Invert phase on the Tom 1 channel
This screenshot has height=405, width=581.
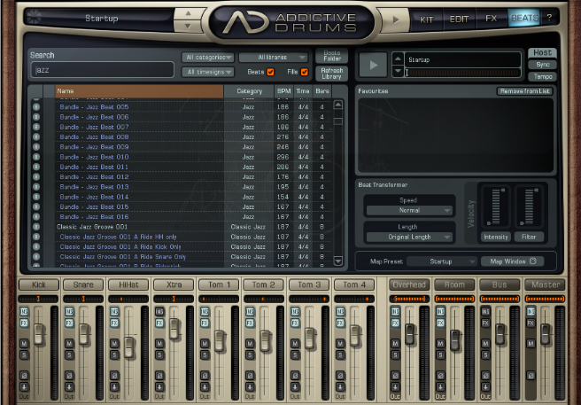pyautogui.click(x=205, y=376)
